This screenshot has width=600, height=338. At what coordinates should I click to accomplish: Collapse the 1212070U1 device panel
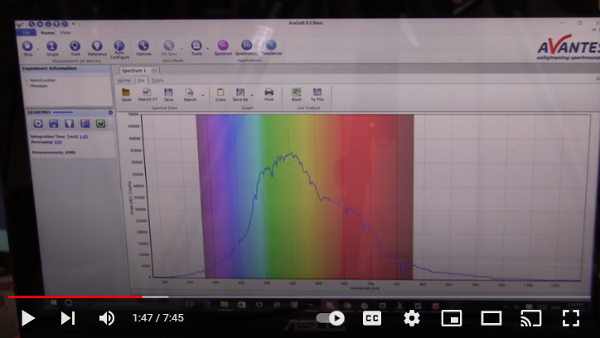(110, 113)
